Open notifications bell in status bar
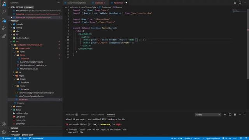249x140 pixels. 245,138
